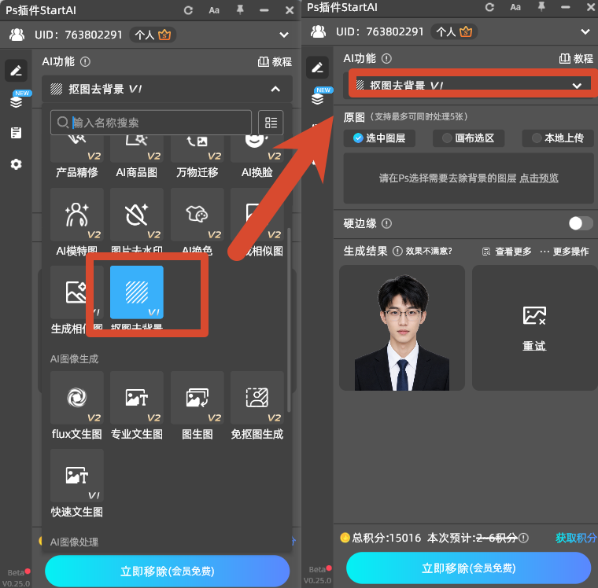The height and width of the screenshot is (588, 598).
Task: Open 教程 tutorial link in left panel
Action: tap(275, 61)
